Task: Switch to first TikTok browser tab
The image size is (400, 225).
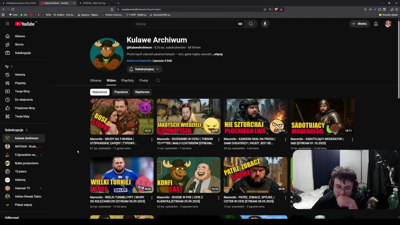Action: point(19,3)
